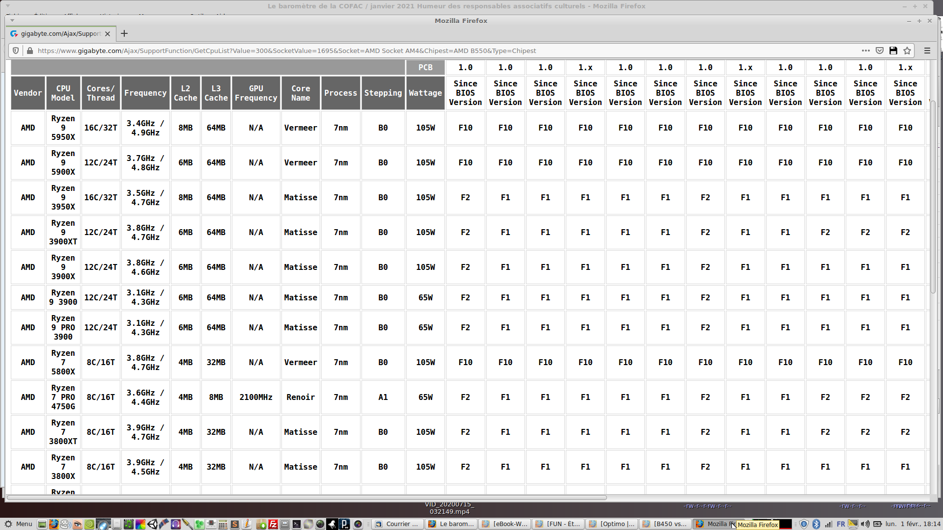Image resolution: width=943 pixels, height=530 pixels.
Task: Click the bookmark star icon in the address bar
Action: 907,51
